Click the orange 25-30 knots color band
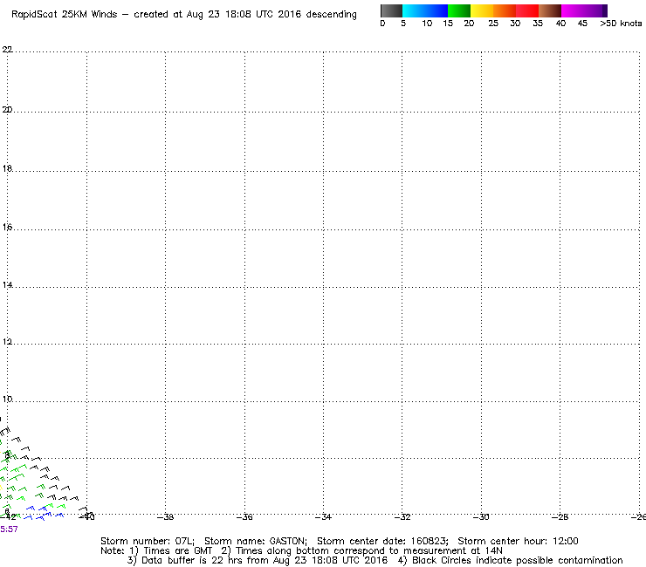 (x=505, y=10)
